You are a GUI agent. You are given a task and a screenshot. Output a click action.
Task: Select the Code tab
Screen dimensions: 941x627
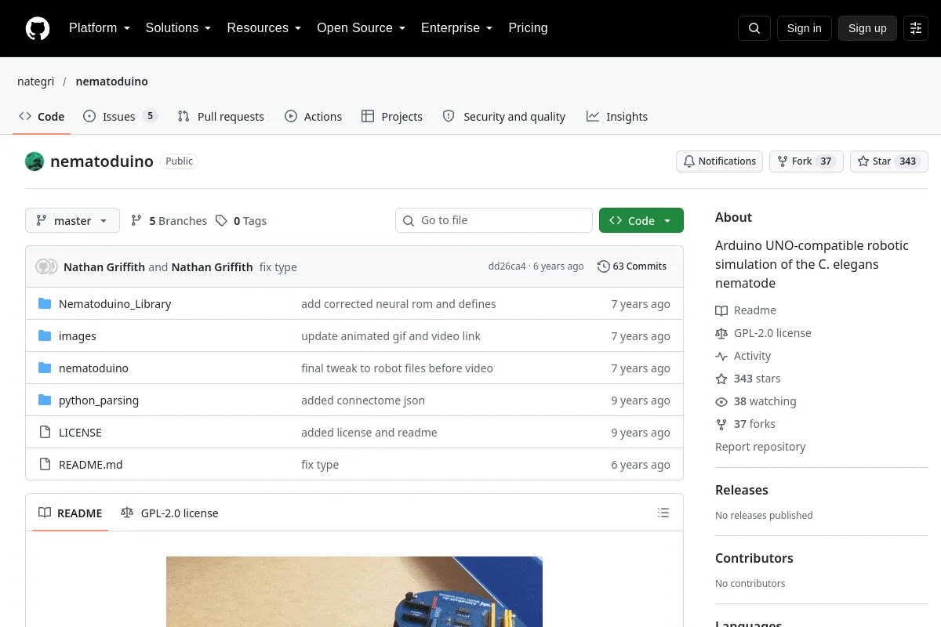pos(42,117)
